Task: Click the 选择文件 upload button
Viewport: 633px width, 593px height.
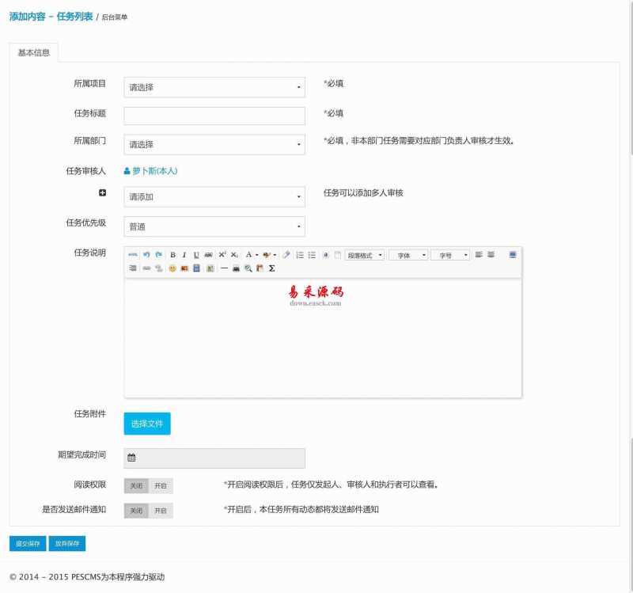Action: click(147, 424)
